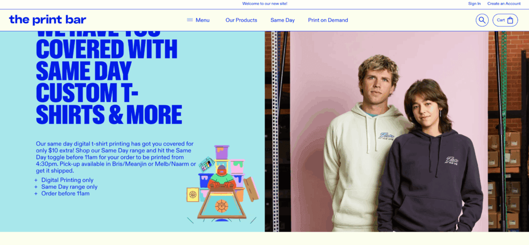This screenshot has height=245, width=529.
Task: Click the hamburger Menu icon
Action: pyautogui.click(x=190, y=20)
